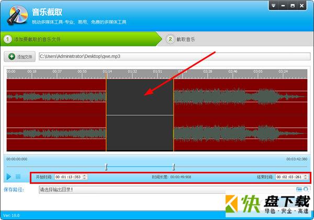Click the Ver: 10.0 version text

tap(12, 215)
